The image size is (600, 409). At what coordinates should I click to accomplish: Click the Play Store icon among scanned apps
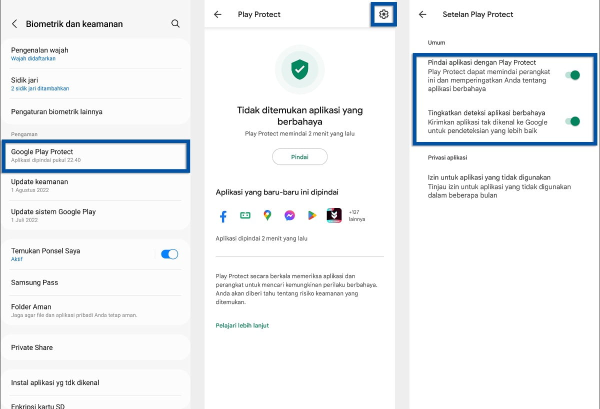[x=311, y=215]
